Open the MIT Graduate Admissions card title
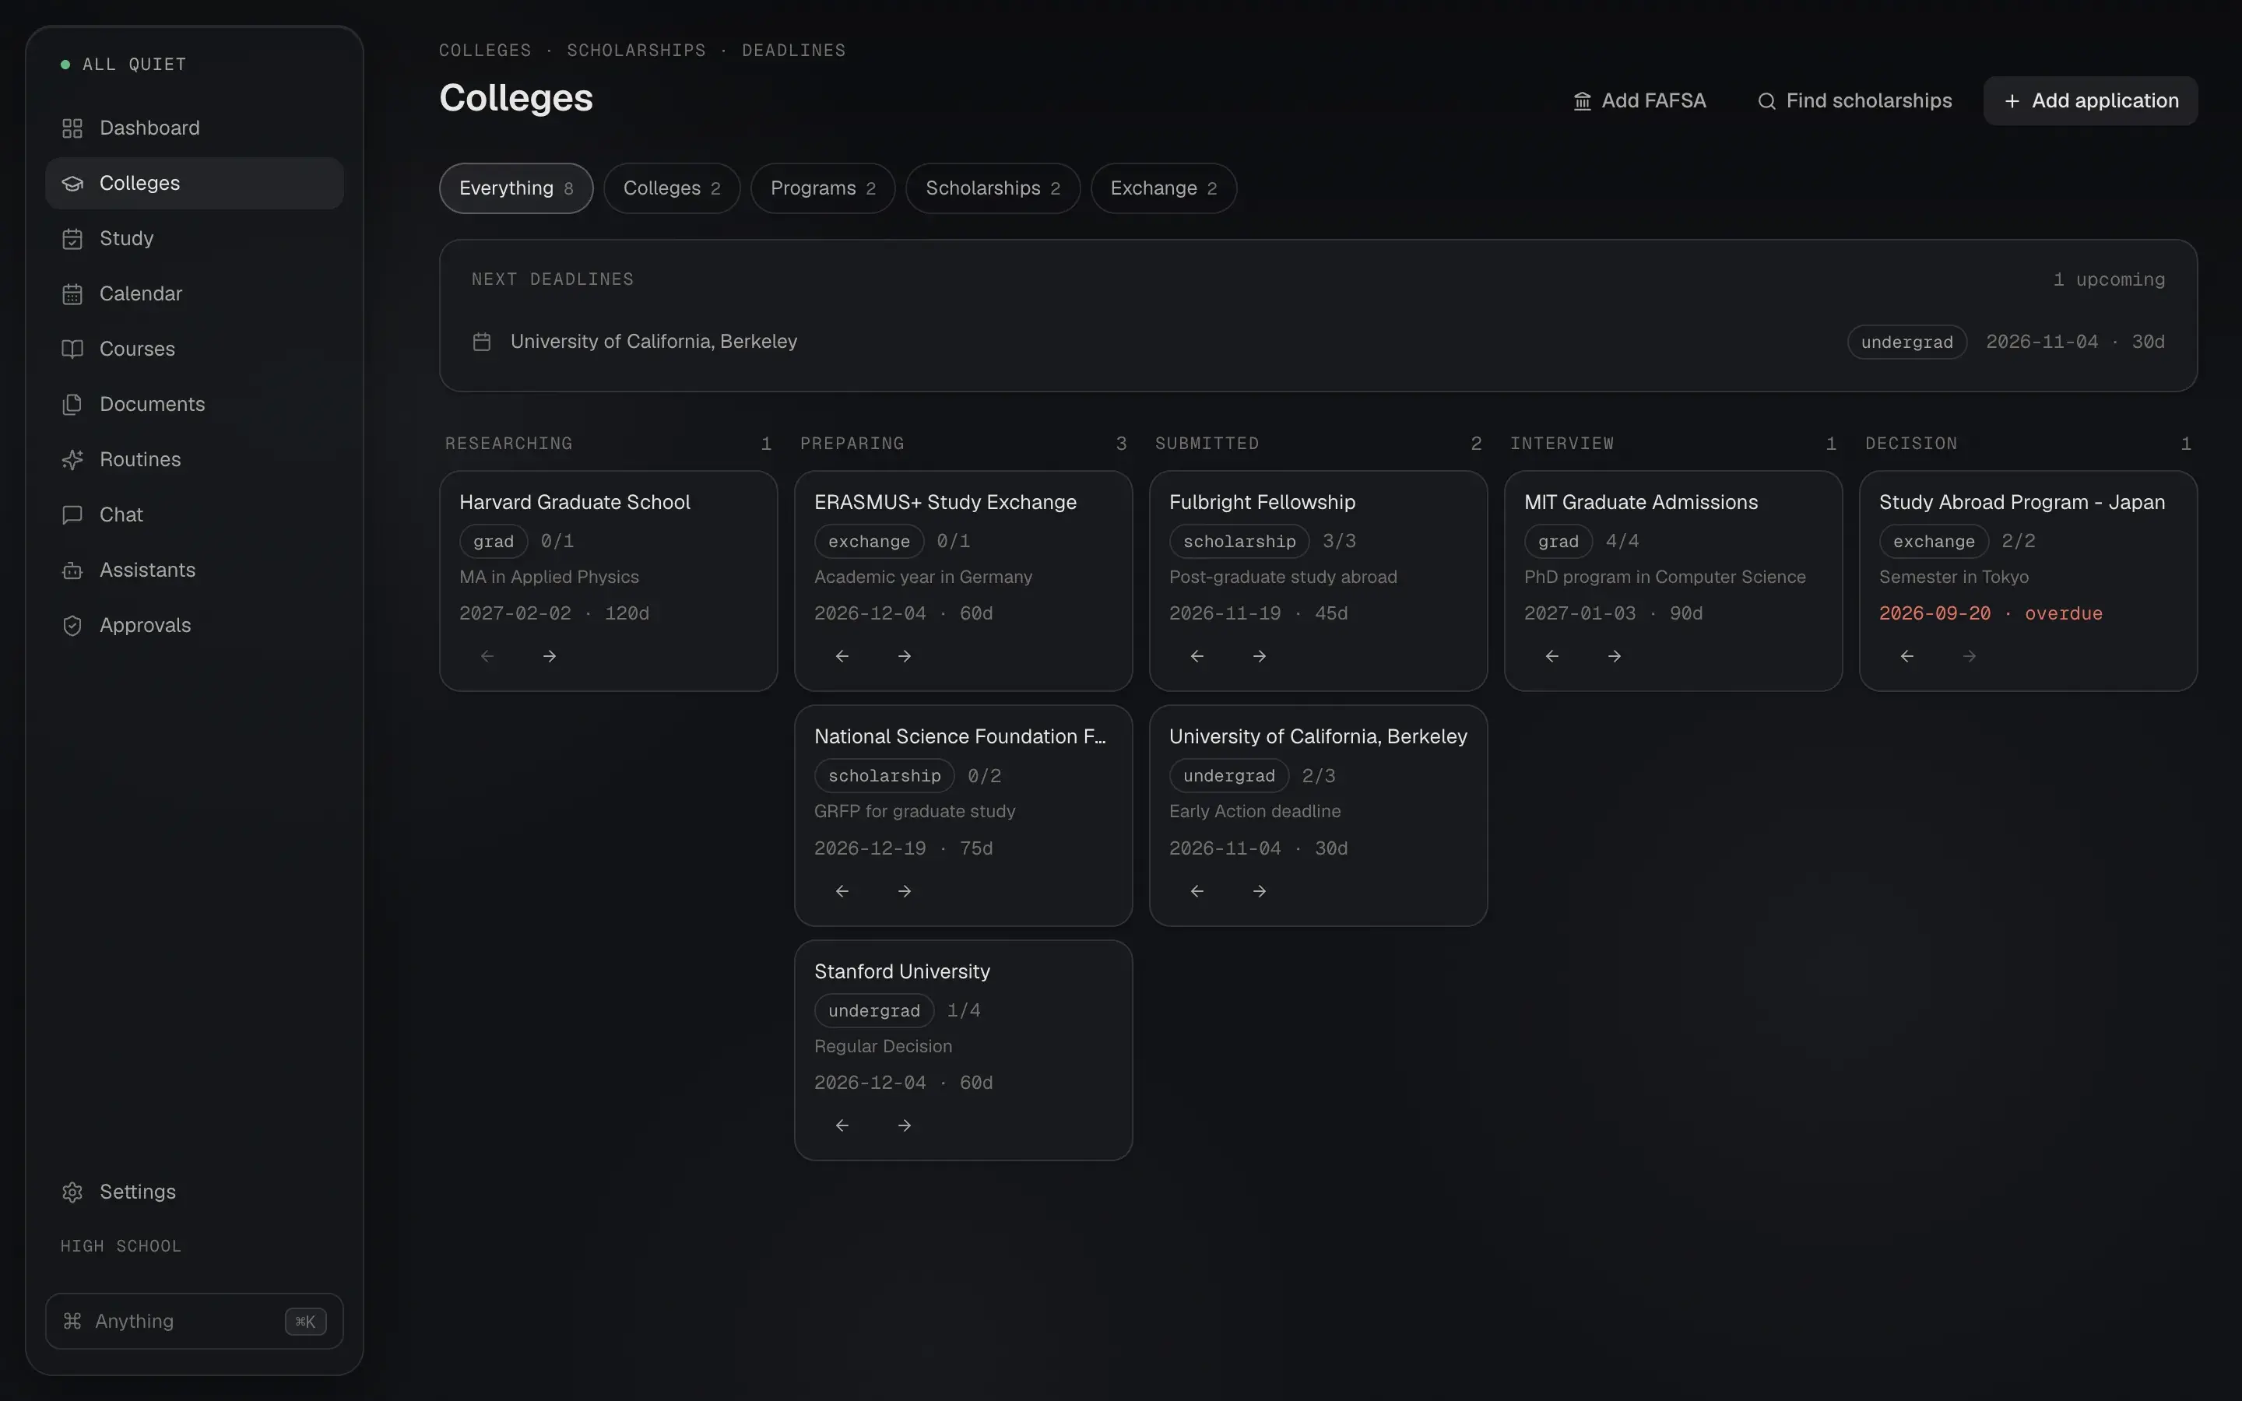 coord(1641,501)
